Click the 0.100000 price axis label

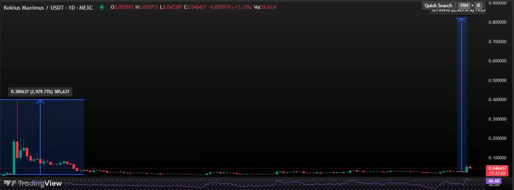tap(498, 158)
